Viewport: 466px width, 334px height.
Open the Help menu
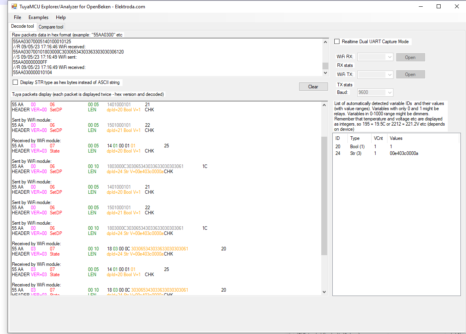[61, 17]
